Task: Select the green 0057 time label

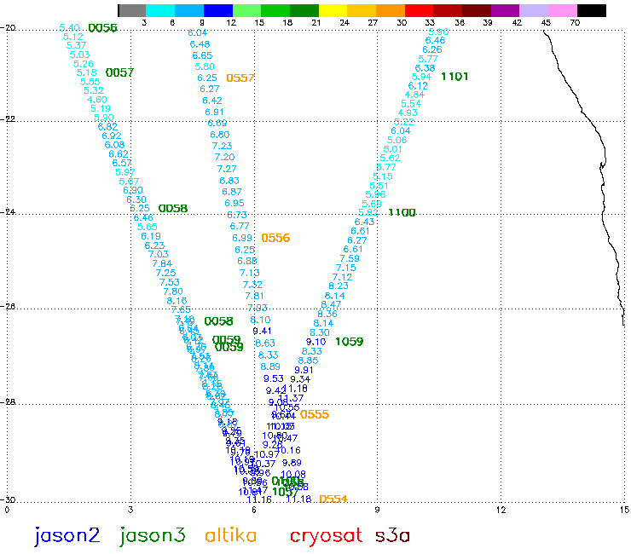Action: click(119, 72)
